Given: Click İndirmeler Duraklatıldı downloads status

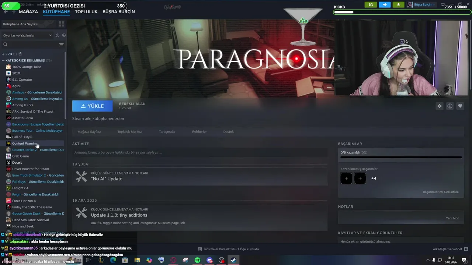Looking at the screenshot, I should [x=228, y=249].
